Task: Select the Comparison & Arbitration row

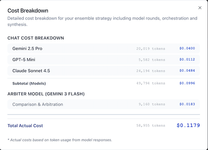Action: 104,104
